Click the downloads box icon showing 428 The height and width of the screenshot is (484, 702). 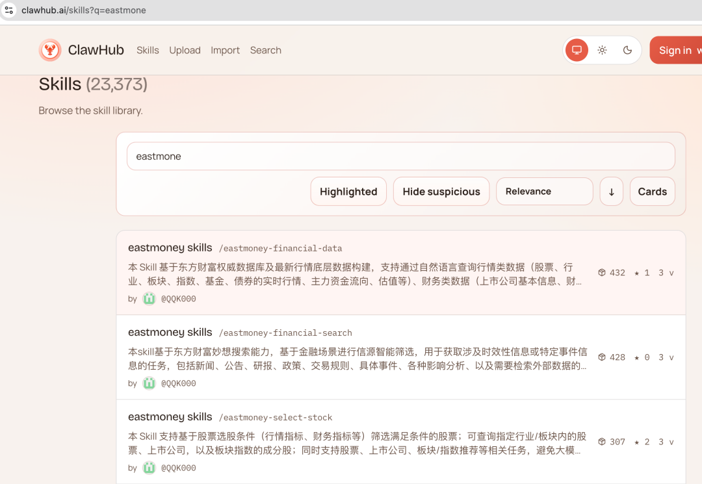pos(602,357)
